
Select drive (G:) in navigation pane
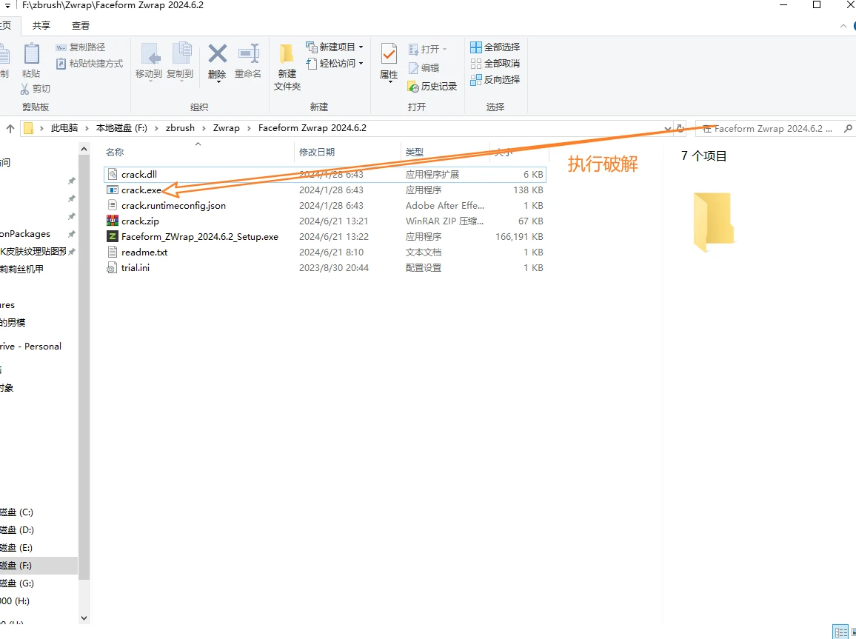17,583
